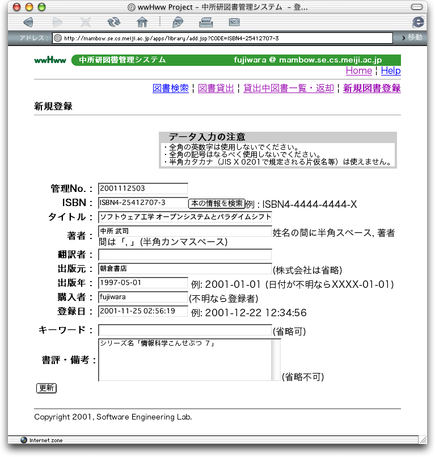This screenshot has height=457, width=435.
Task: Click the (不明なら登録者) hint text
Action: [x=223, y=299]
